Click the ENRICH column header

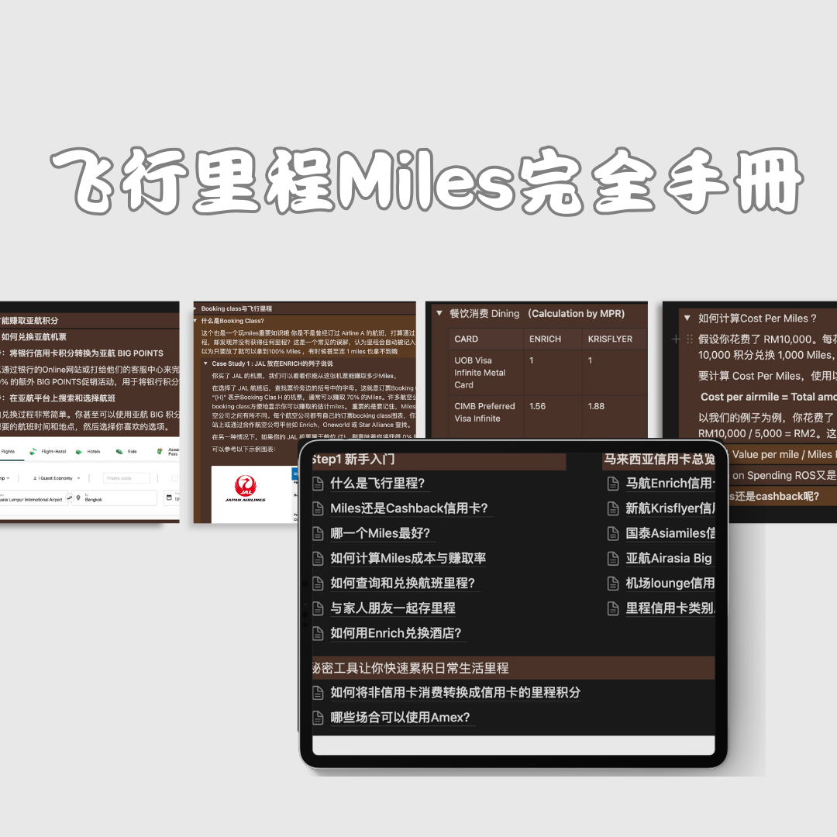point(553,339)
